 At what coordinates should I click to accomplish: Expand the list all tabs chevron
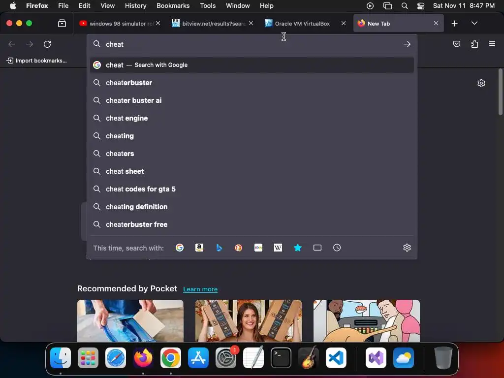tap(474, 23)
